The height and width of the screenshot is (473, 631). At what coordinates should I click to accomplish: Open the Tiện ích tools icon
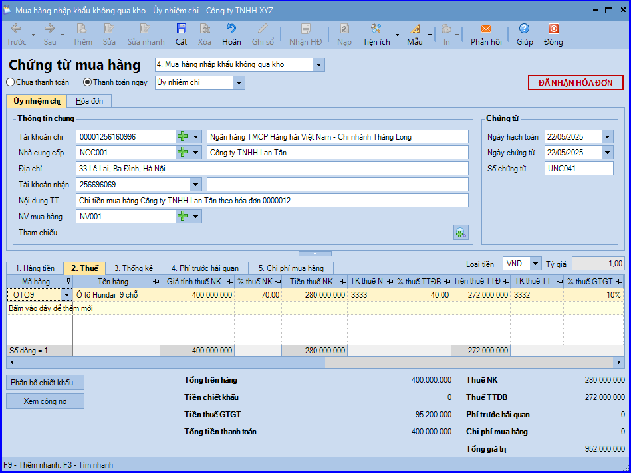coord(376,28)
